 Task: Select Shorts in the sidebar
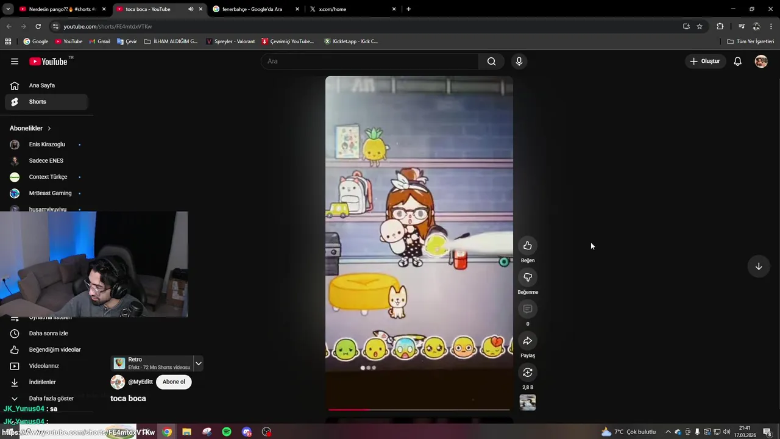point(46,102)
